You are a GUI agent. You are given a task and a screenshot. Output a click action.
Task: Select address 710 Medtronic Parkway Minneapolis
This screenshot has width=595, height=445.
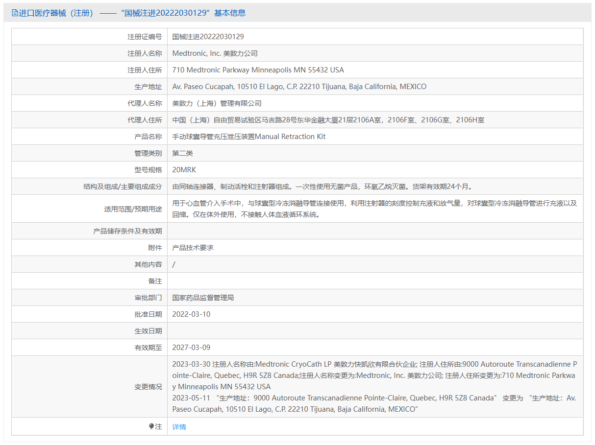258,70
